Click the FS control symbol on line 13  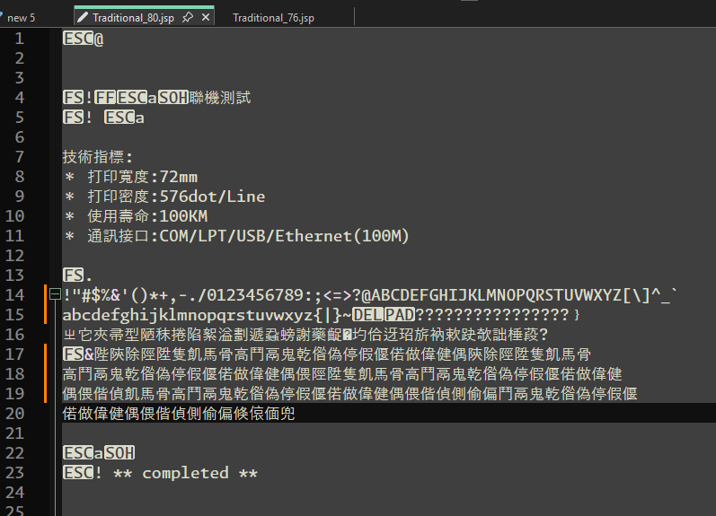[x=73, y=275]
